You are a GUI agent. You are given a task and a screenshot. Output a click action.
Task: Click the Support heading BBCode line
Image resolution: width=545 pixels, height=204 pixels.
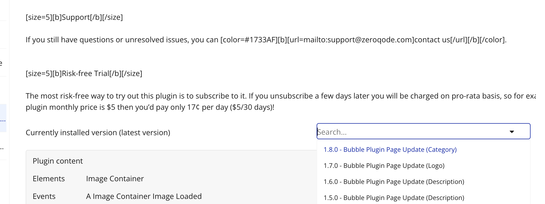coord(74,17)
